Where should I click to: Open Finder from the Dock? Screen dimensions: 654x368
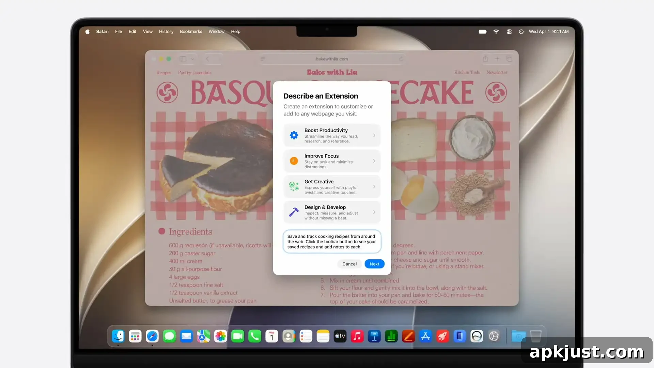click(118, 336)
